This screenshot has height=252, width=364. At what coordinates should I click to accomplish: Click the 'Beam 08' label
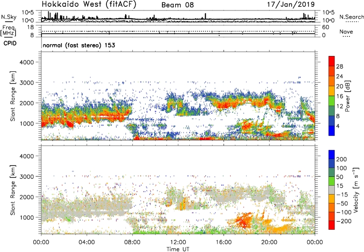[x=177, y=5]
